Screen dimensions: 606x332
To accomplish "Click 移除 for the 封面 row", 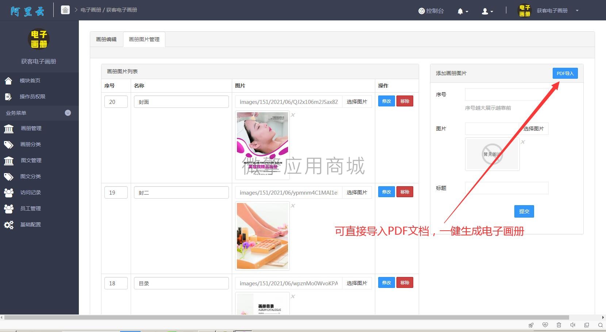I will pyautogui.click(x=405, y=101).
